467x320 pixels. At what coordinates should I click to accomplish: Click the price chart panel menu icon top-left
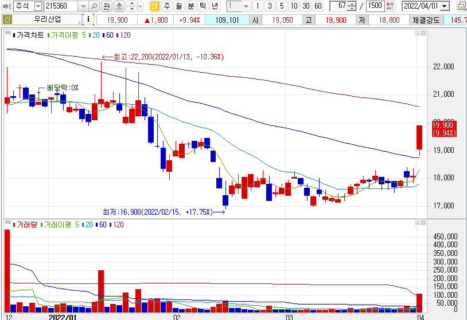pos(8,33)
